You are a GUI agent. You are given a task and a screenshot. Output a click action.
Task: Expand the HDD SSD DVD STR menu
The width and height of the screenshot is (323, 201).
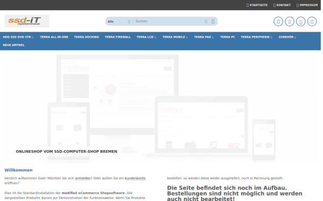point(18,37)
